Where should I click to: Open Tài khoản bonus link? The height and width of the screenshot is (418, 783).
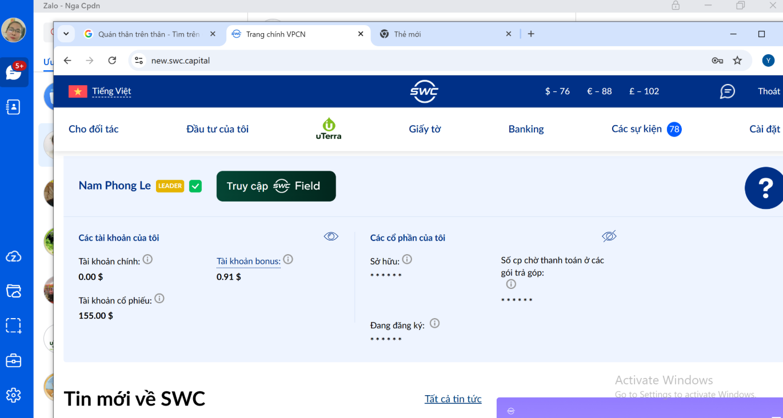[x=249, y=262]
